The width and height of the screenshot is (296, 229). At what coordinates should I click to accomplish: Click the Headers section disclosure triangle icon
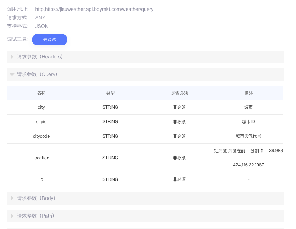click(x=12, y=57)
